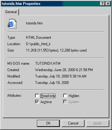This screenshot has height=130, width=112.
Task: Click the tutoridx.htm filename text
Action: [x=34, y=23]
